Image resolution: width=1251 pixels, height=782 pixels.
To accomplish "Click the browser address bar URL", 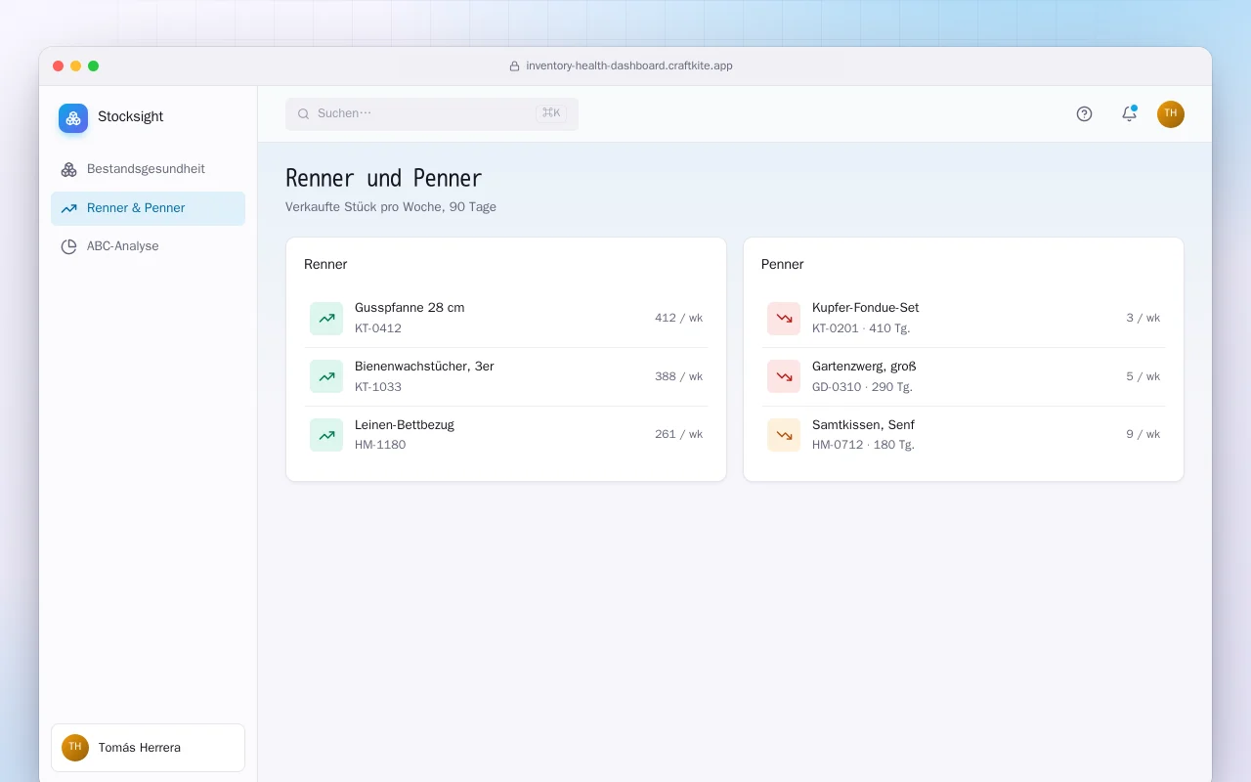I will point(629,65).
